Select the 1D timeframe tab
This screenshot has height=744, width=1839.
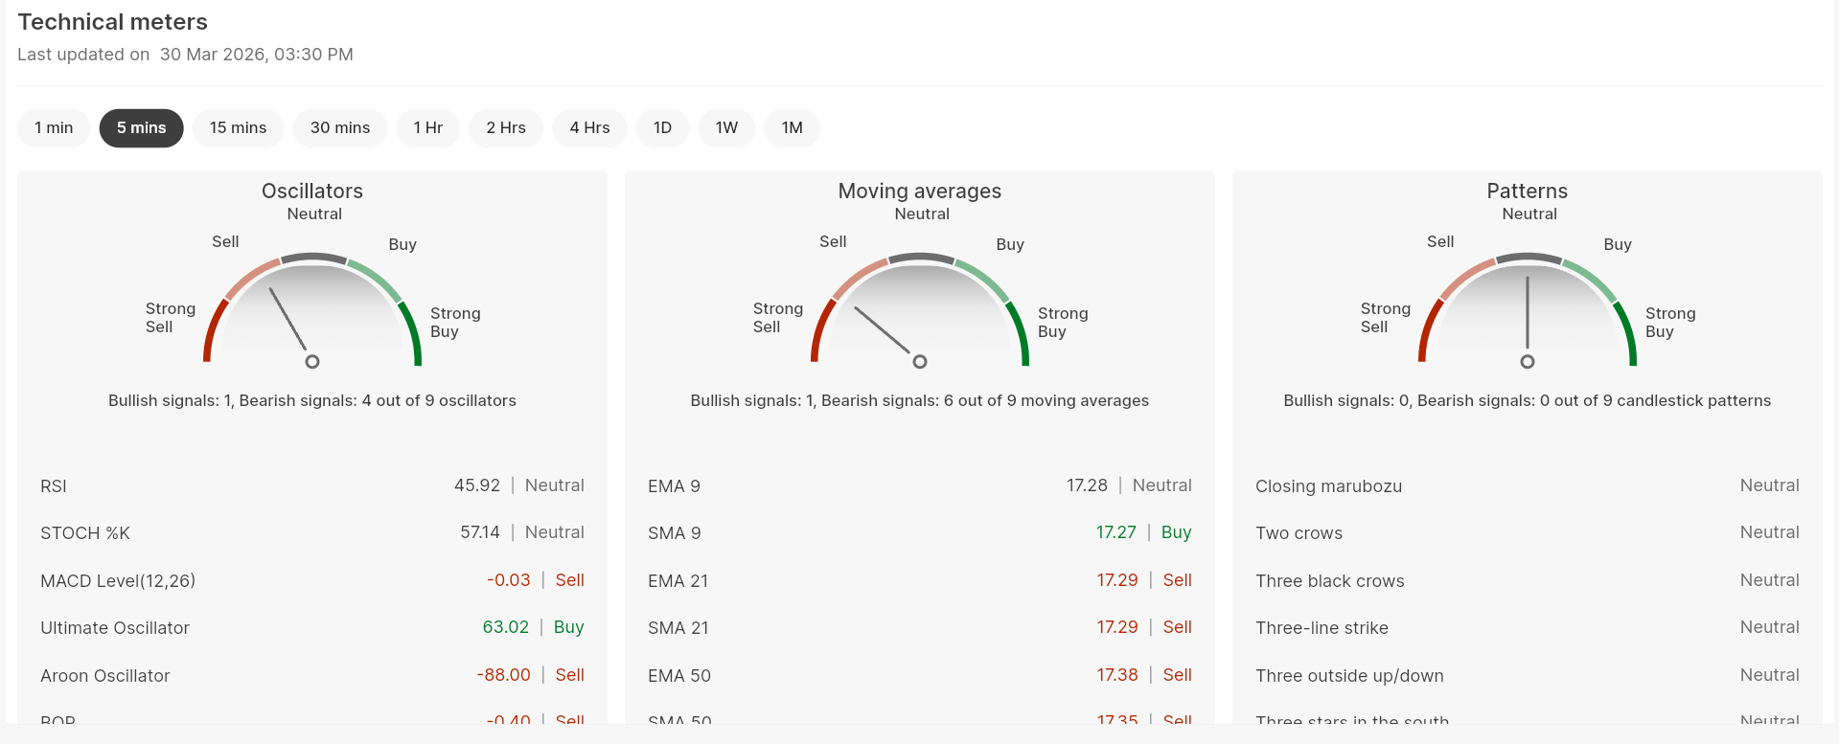pos(662,127)
